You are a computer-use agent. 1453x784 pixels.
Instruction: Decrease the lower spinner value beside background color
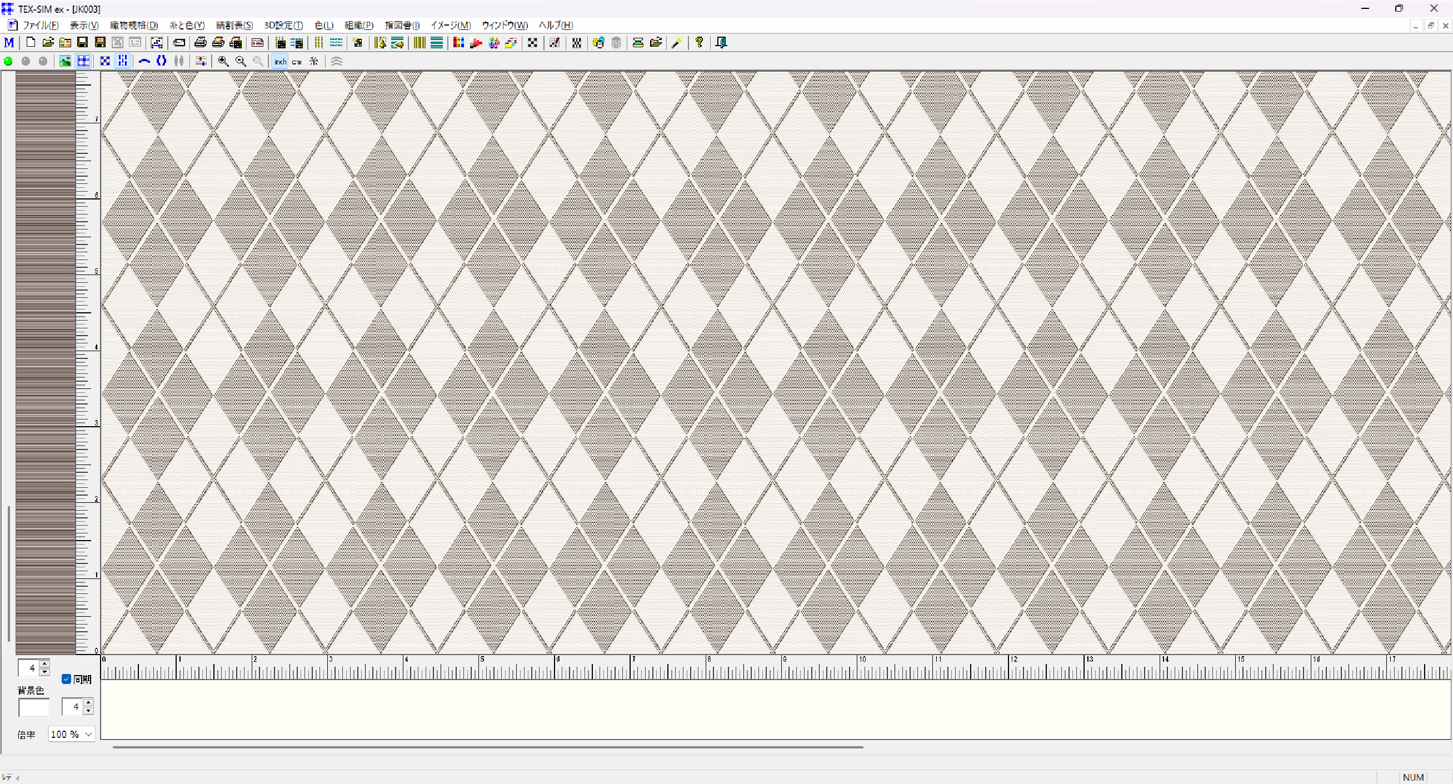click(x=88, y=711)
